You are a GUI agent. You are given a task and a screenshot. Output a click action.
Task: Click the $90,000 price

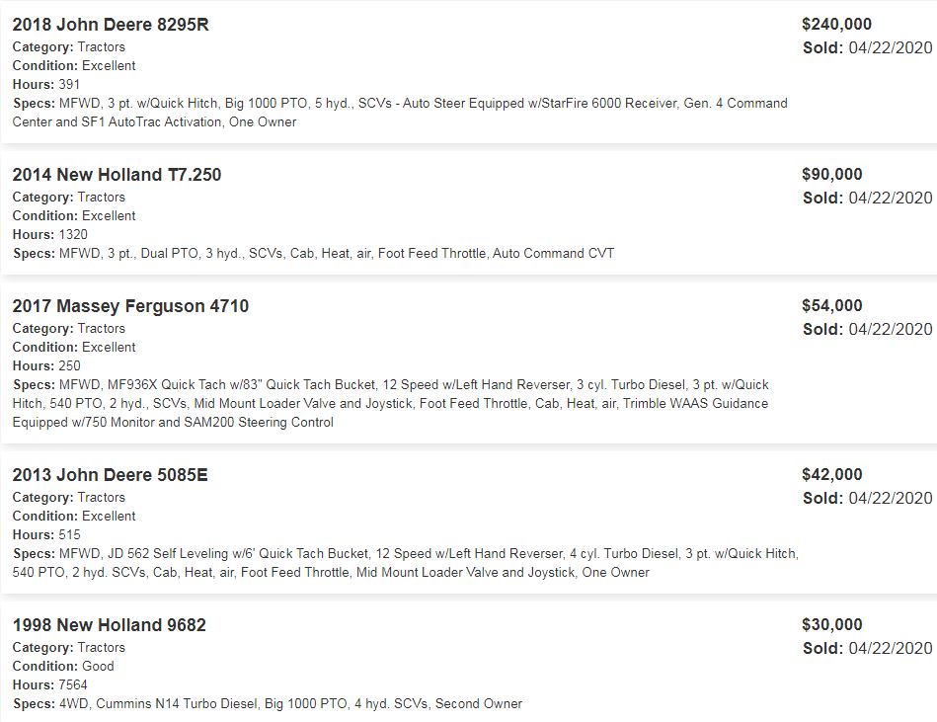tap(831, 175)
